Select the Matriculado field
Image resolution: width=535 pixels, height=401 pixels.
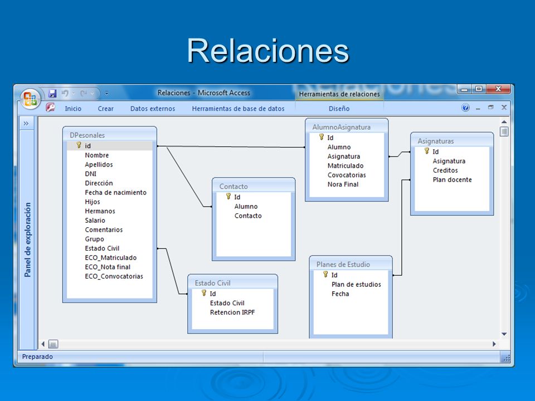(x=346, y=165)
